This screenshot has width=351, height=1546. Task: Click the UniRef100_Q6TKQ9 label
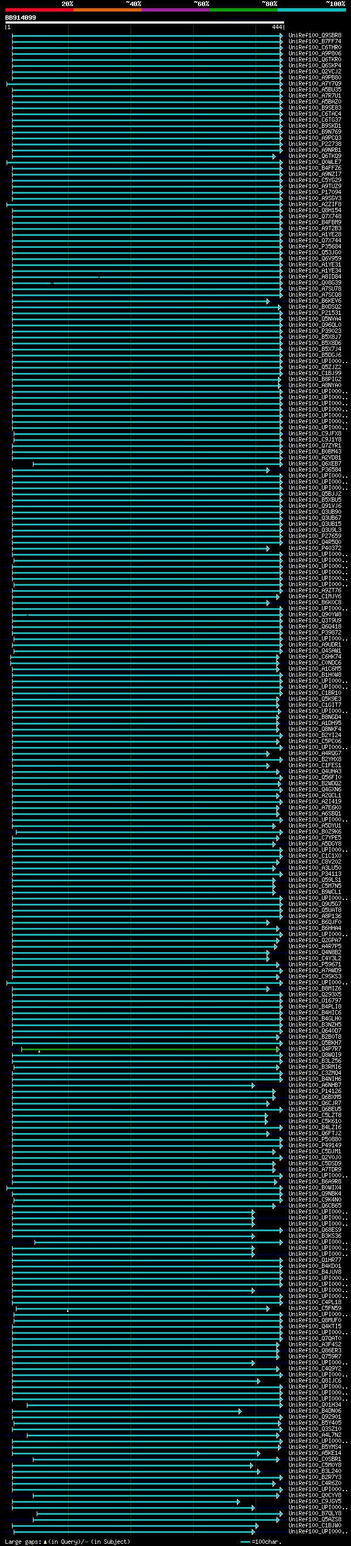315,156
